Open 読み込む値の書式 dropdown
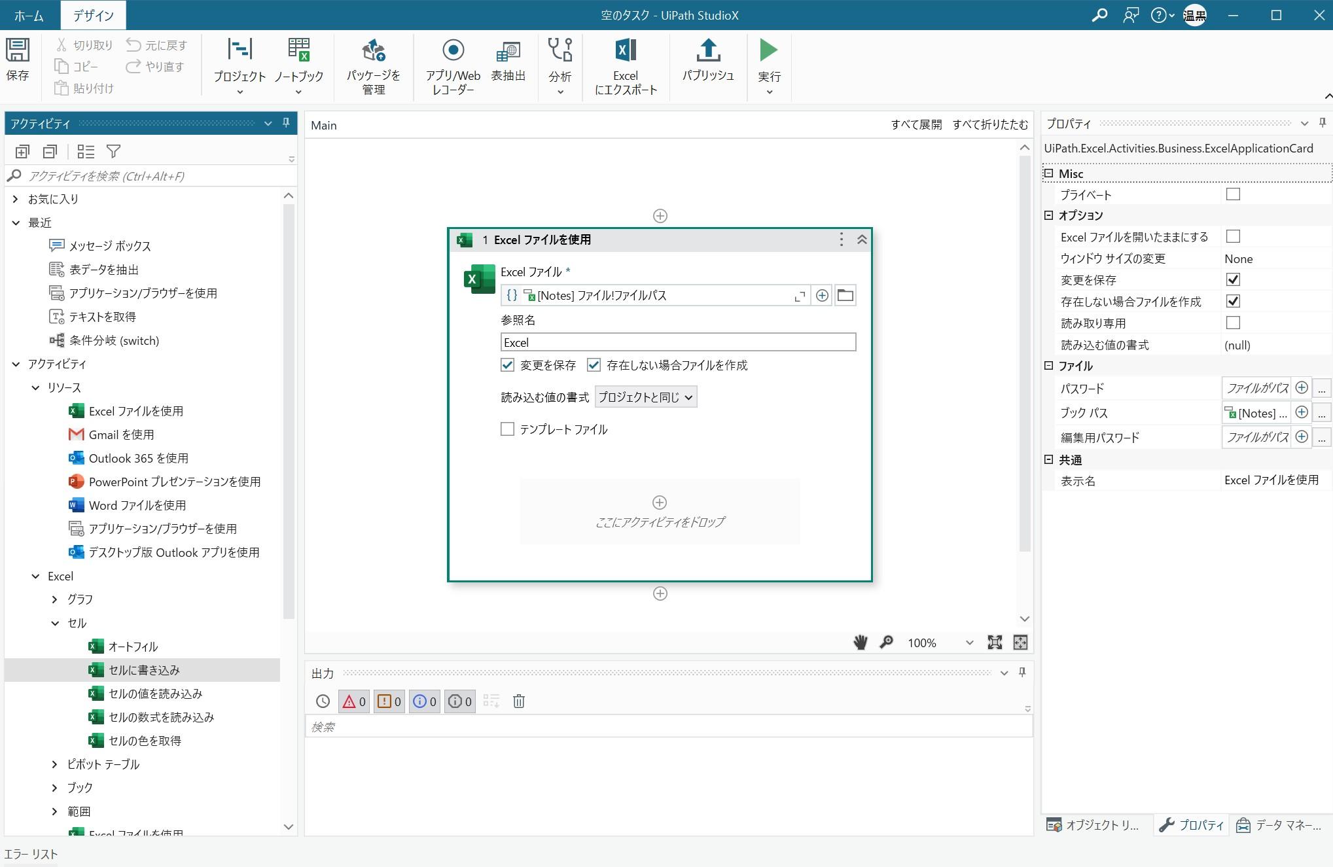This screenshot has width=1333, height=867. (645, 397)
